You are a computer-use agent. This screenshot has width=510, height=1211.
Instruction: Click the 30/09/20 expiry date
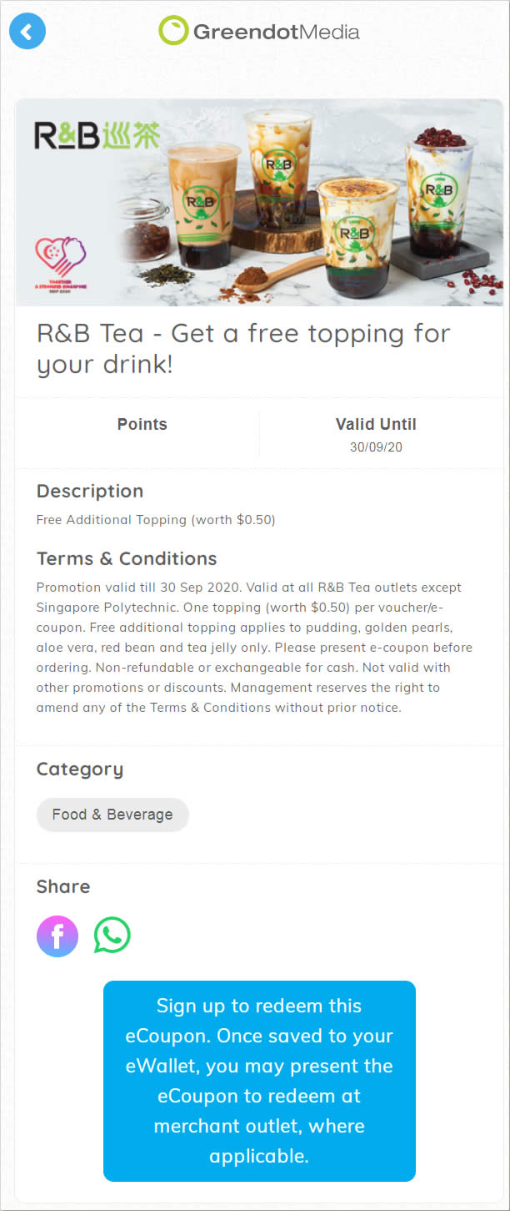point(376,447)
